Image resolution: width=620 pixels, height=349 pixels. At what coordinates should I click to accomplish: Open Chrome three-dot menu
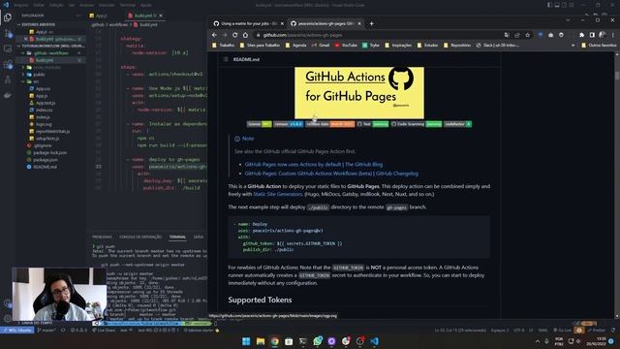click(613, 35)
